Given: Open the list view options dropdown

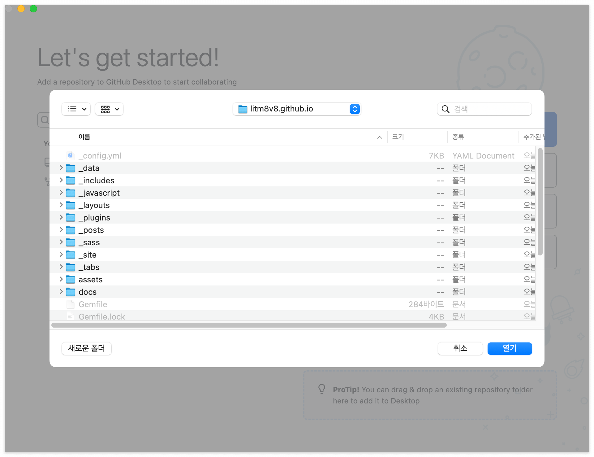Looking at the screenshot, I should (x=76, y=109).
